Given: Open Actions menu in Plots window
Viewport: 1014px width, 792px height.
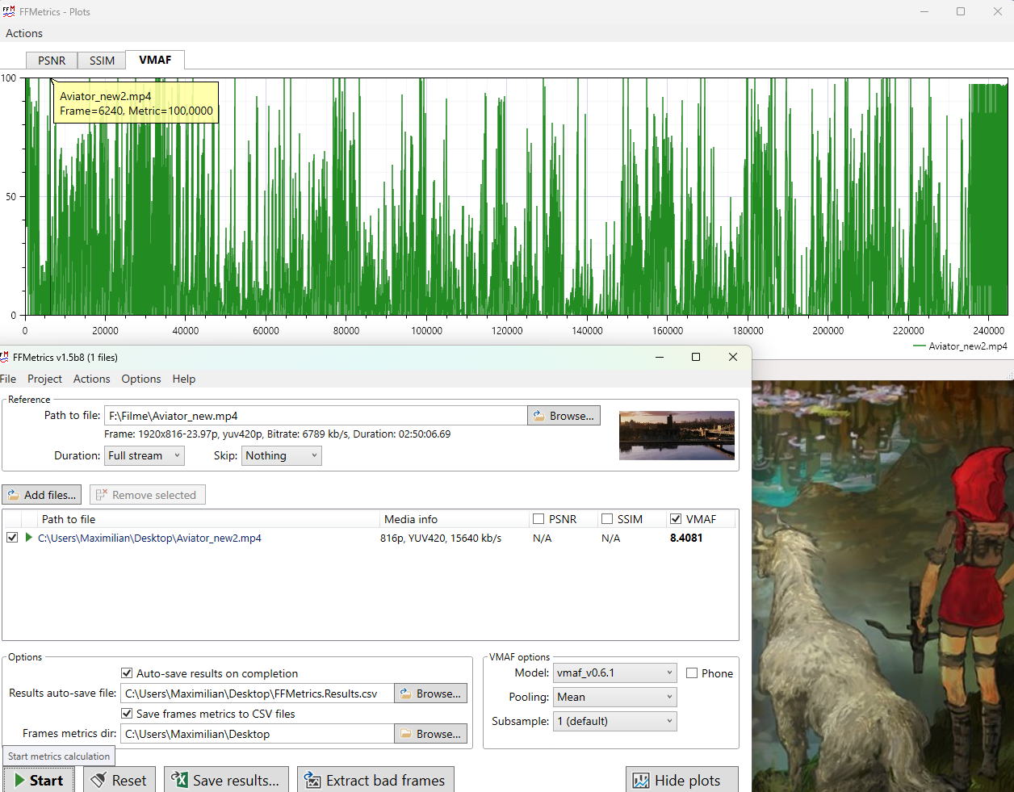Looking at the screenshot, I should (x=24, y=33).
